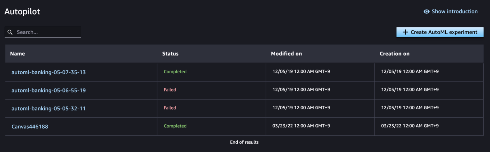This screenshot has height=152, width=490.
Task: Show the introduction panel
Action: (454, 11)
